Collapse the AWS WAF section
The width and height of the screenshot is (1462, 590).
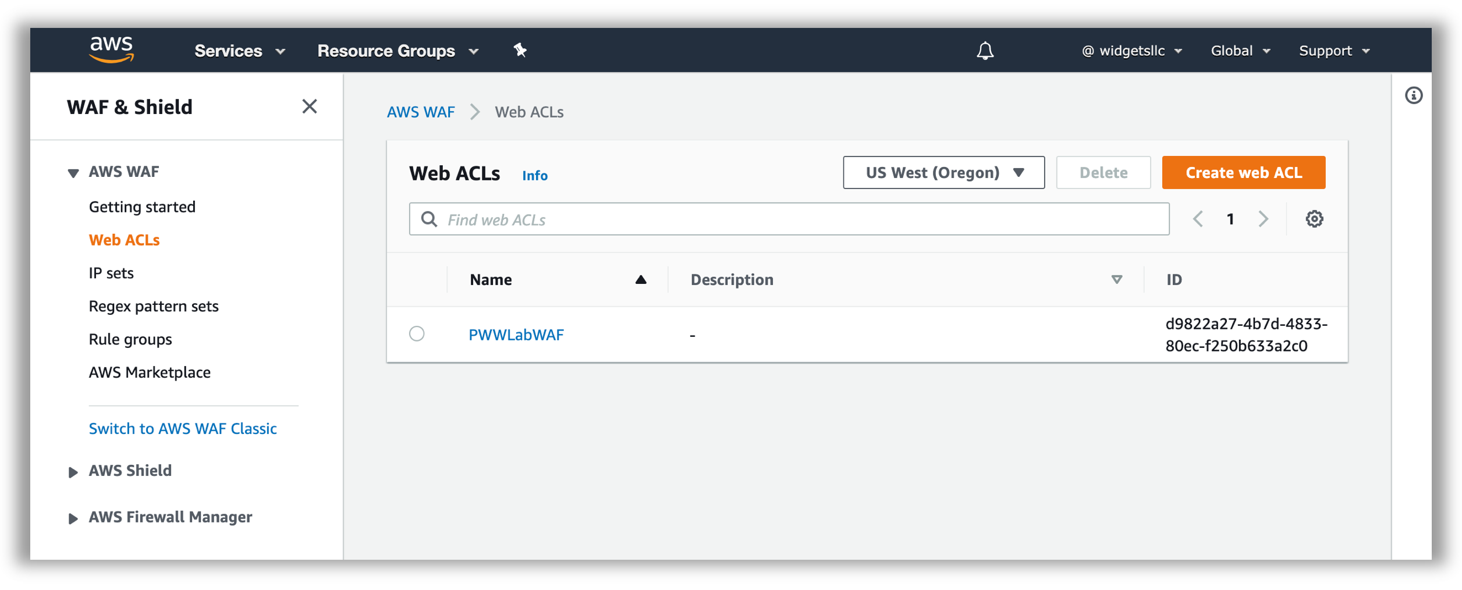point(73,173)
